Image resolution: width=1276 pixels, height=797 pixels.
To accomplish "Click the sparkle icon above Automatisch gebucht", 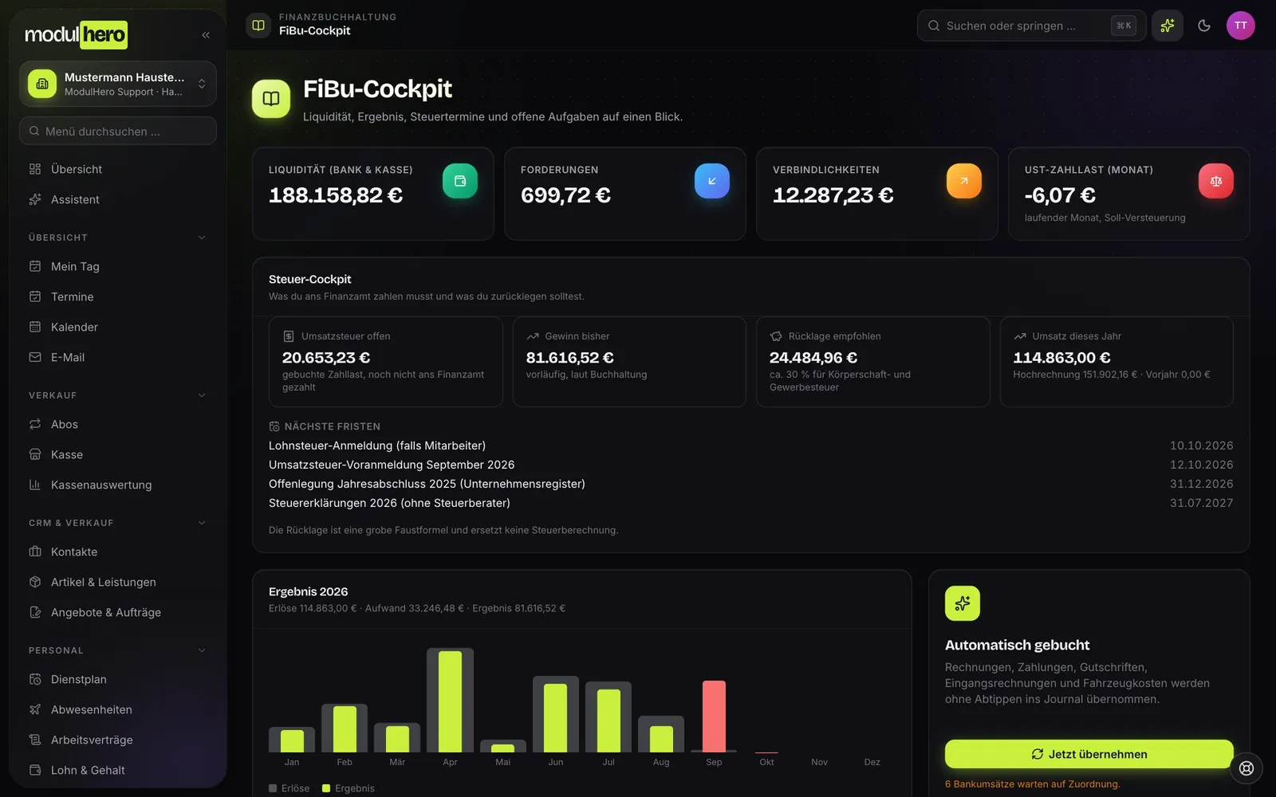I will (x=963, y=603).
